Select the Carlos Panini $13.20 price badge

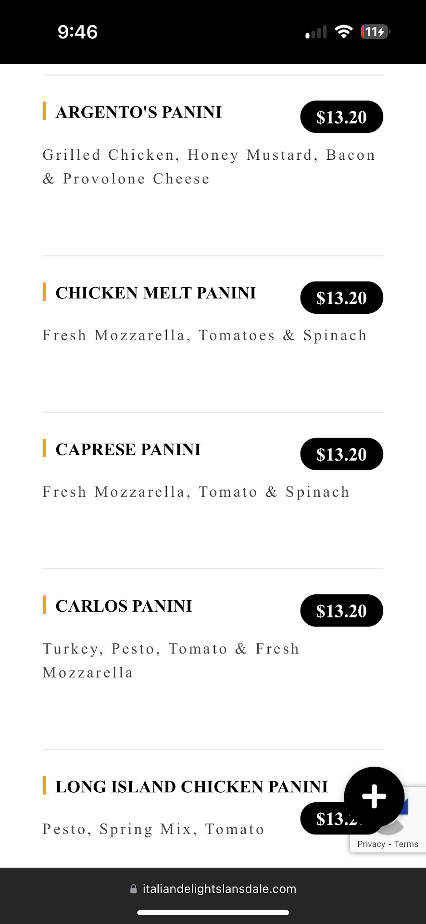pos(341,611)
